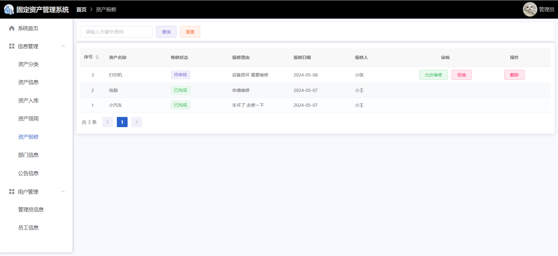This screenshot has height=256, width=558.
Task: Click the 电脑 asset name cell
Action: coord(113,90)
